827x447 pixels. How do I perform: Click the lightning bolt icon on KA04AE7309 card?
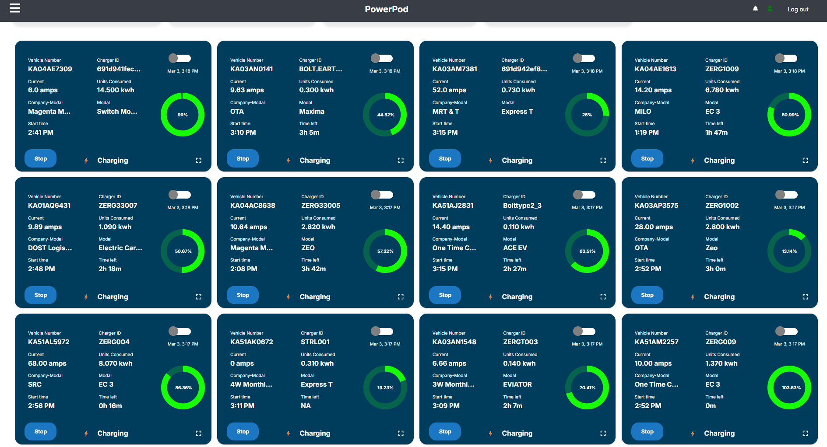[86, 161]
